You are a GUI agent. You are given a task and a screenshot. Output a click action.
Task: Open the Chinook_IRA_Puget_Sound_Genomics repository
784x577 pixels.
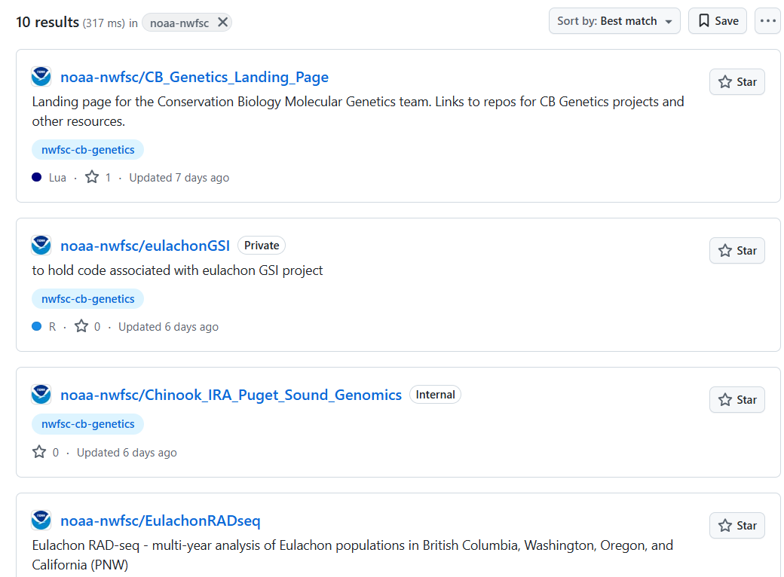point(231,395)
